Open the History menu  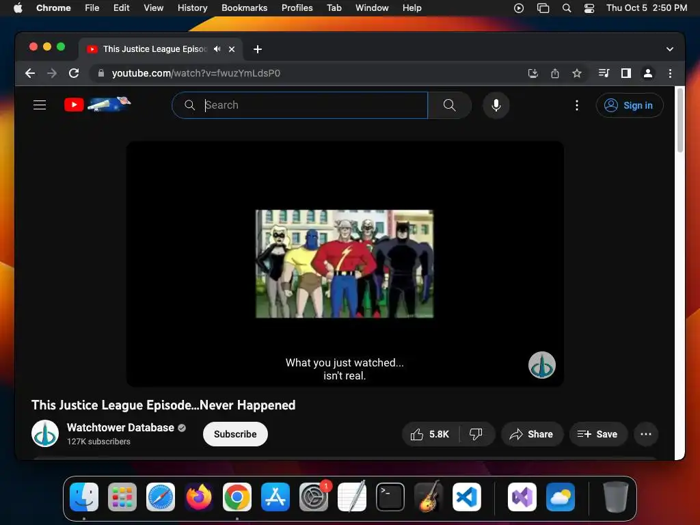[192, 8]
